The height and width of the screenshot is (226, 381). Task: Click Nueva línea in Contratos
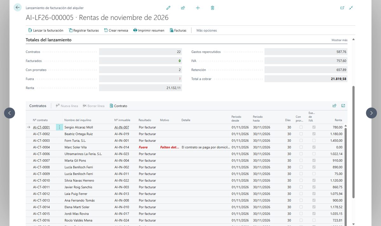[67, 106]
